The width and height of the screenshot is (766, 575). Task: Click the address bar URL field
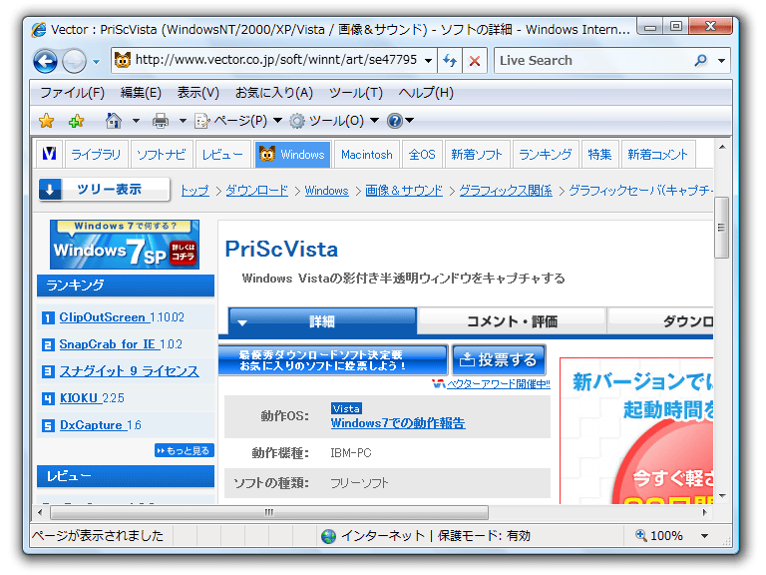(x=275, y=60)
